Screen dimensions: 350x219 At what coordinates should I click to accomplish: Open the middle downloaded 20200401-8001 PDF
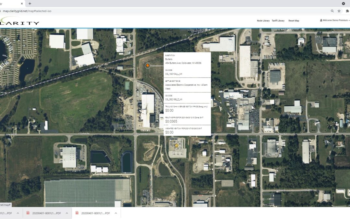[46, 213]
